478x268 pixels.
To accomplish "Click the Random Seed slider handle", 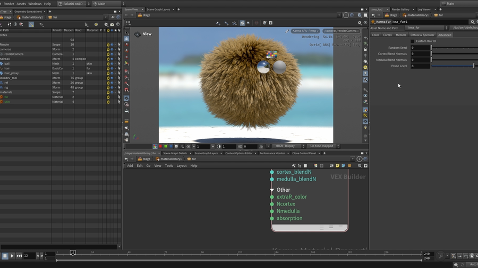I will tap(431, 48).
